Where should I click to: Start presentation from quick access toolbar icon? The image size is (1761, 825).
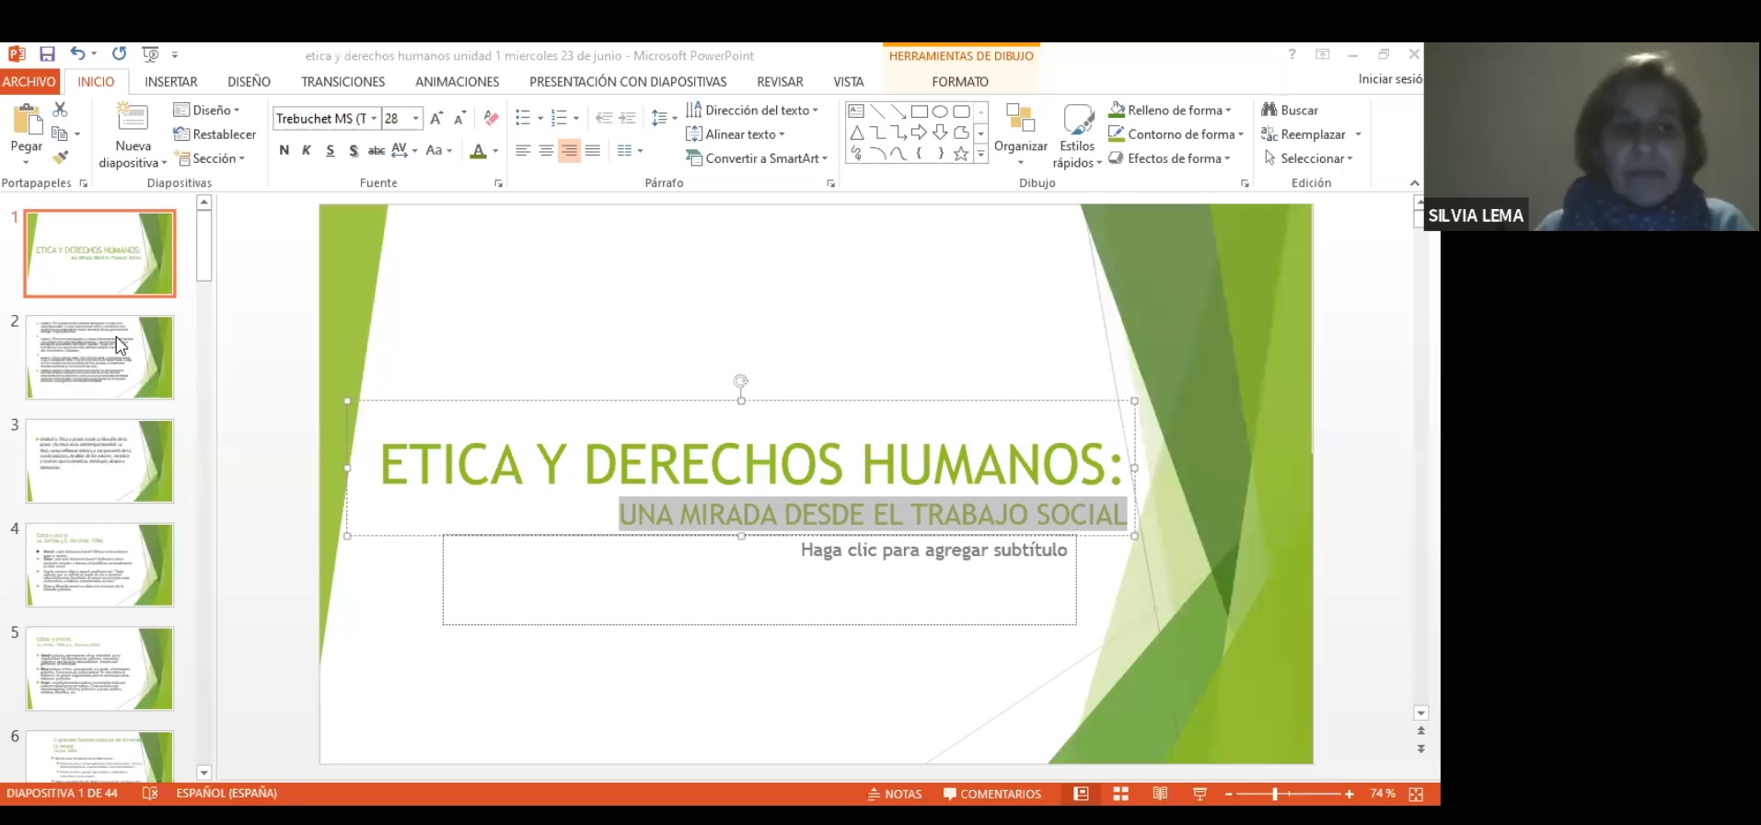tap(150, 54)
